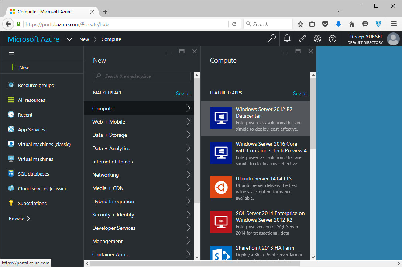Click the Windows Server 2012 R2 icon

(221, 118)
